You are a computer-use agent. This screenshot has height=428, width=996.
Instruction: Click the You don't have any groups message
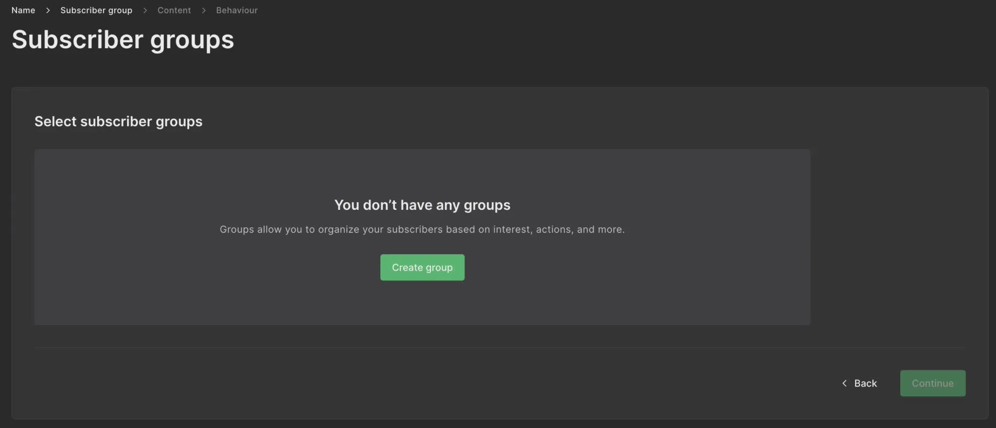coord(422,205)
